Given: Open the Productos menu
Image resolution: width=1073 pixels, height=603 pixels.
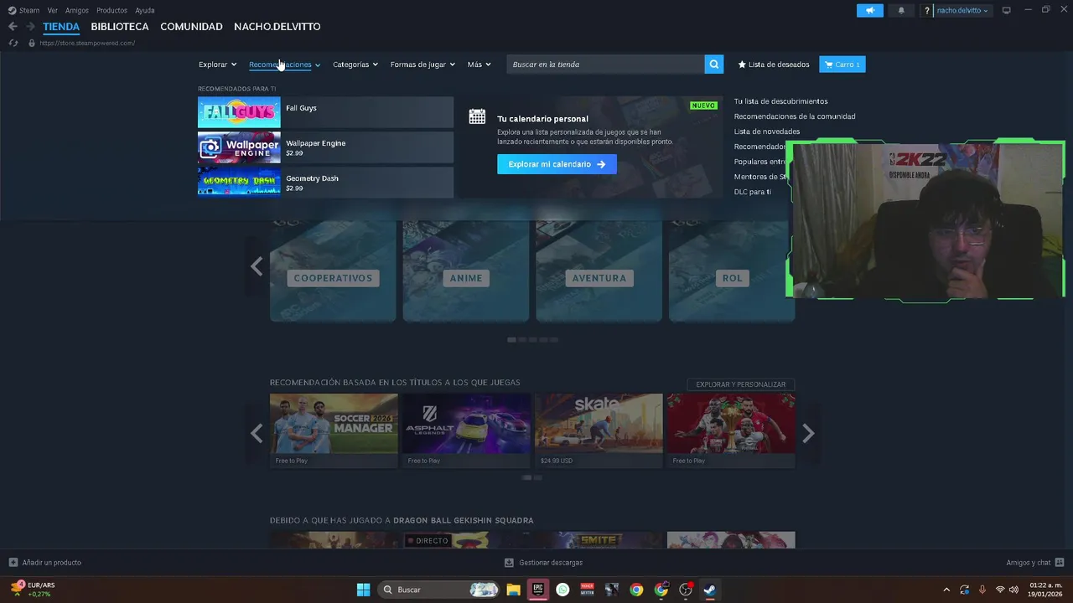Looking at the screenshot, I should [111, 11].
